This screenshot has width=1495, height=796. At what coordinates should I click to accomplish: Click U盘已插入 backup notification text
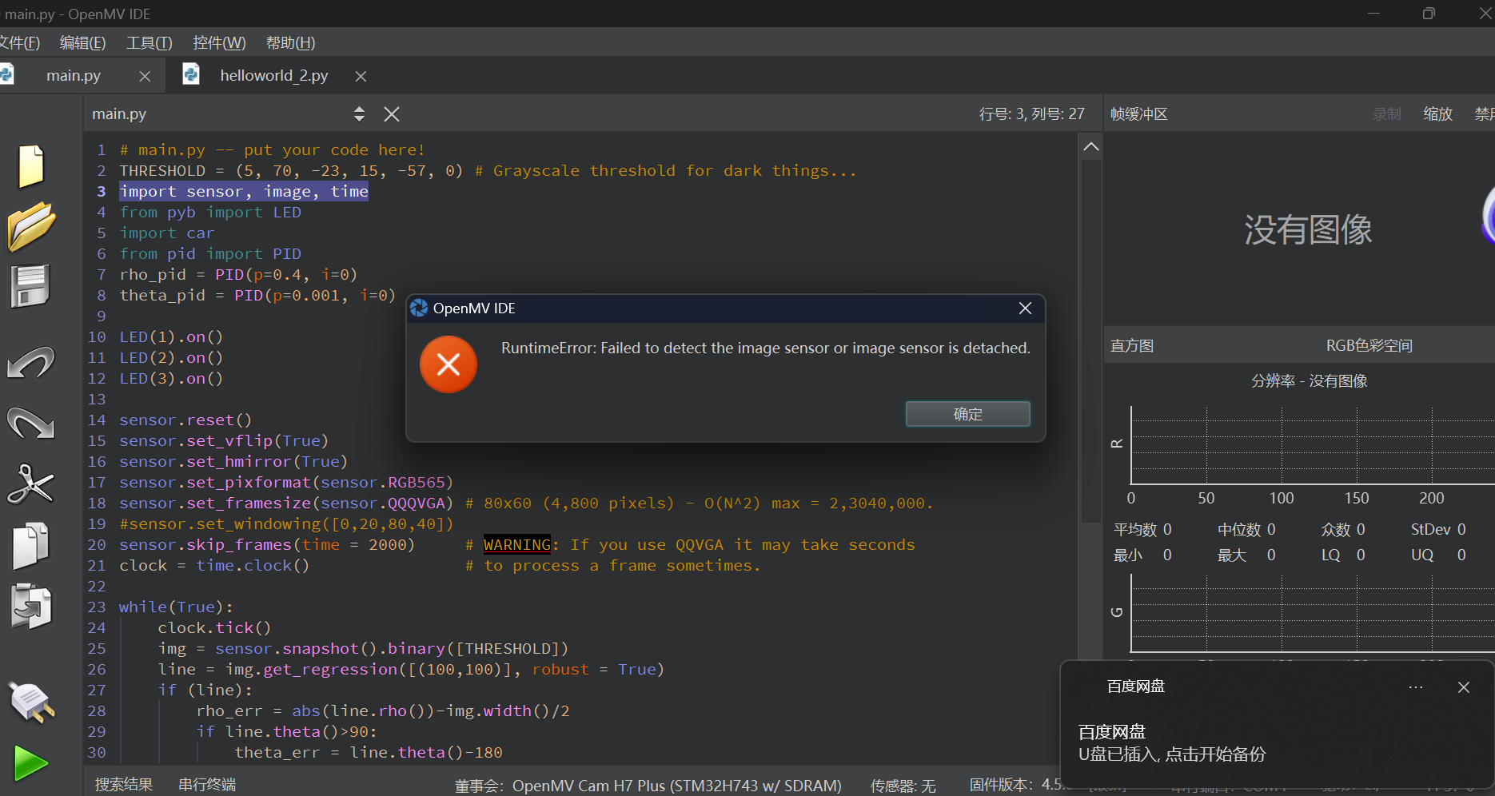coord(1171,754)
